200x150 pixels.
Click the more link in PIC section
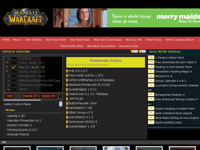coord(194,143)
